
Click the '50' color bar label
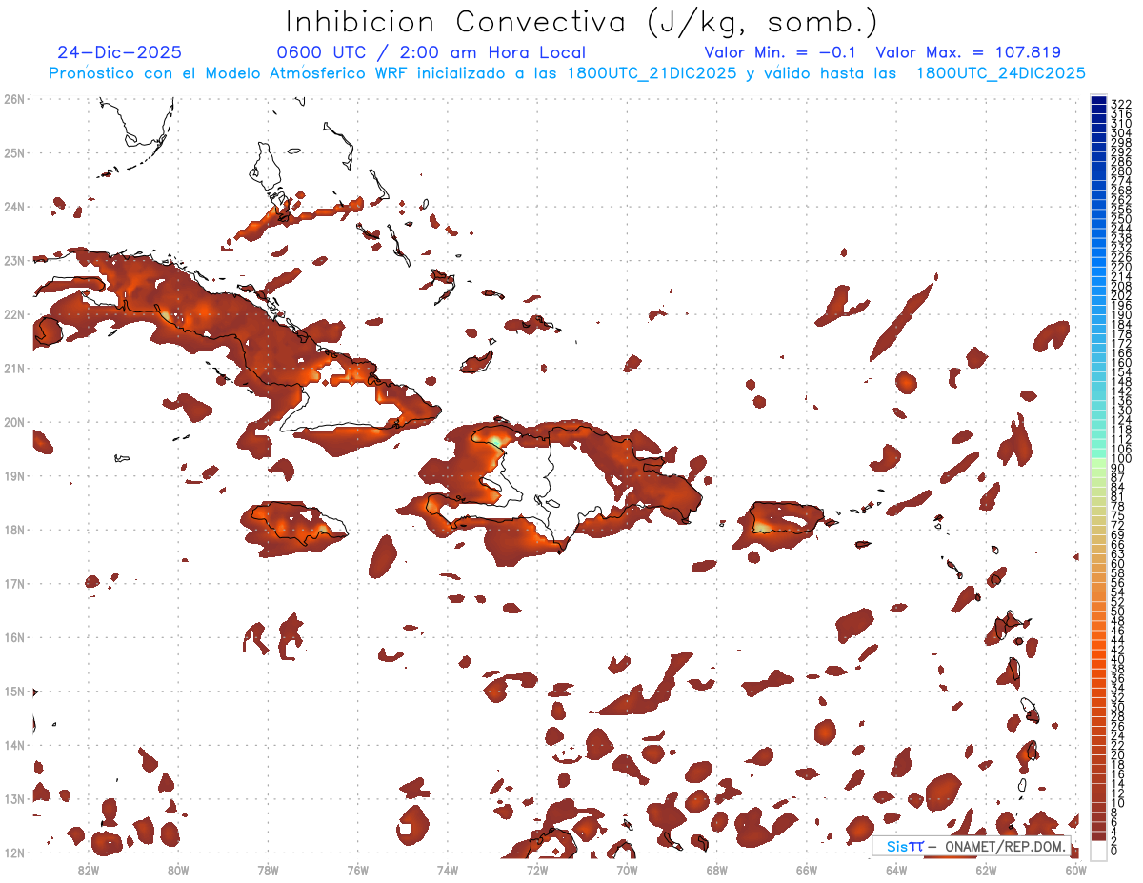click(1117, 612)
